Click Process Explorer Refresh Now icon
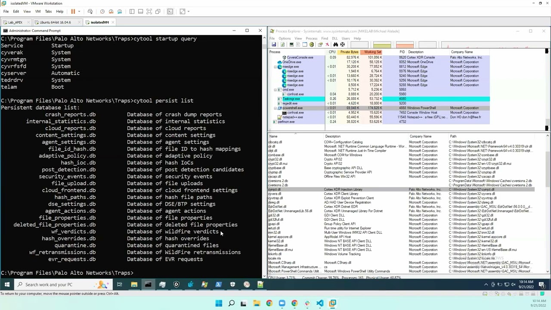The width and height of the screenshot is (551, 310). tap(282, 45)
